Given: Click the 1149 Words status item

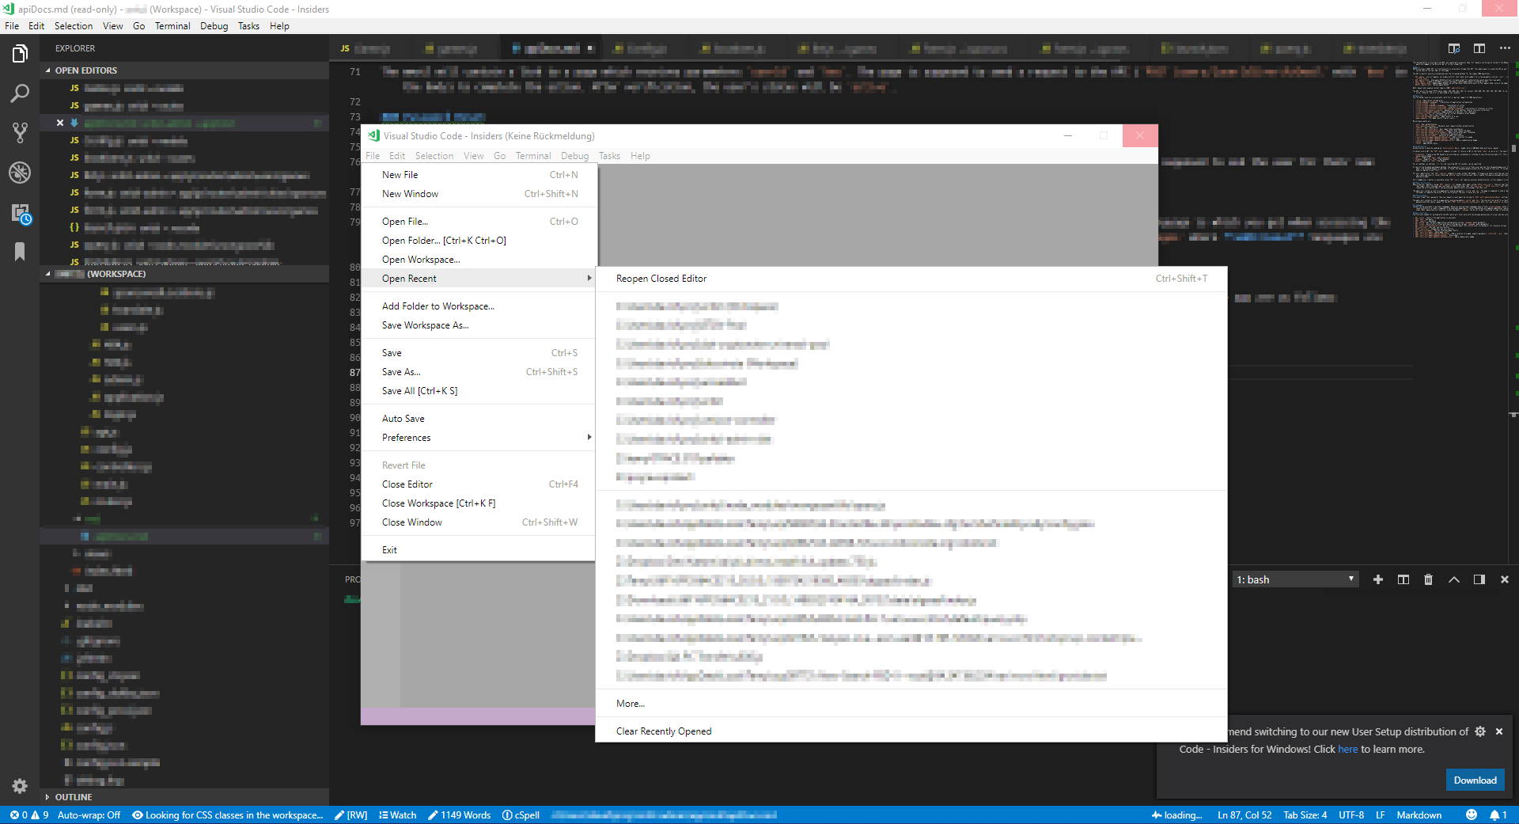Looking at the screenshot, I should click(459, 815).
